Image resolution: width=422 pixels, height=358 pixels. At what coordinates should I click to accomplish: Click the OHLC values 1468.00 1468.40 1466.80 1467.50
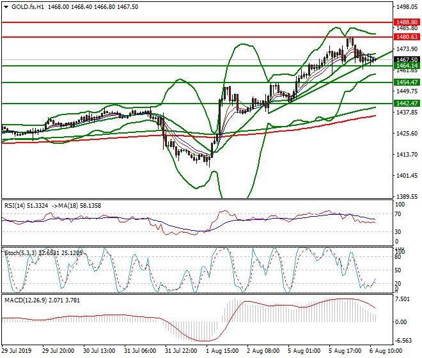(x=93, y=7)
